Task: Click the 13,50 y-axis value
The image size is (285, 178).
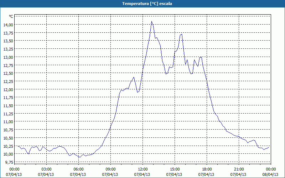Action: (8, 41)
